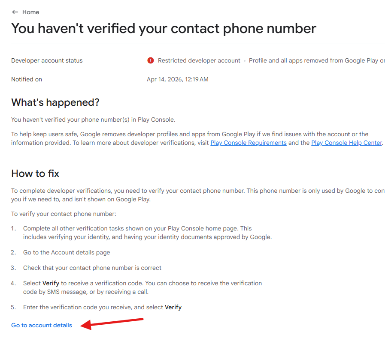385x341 pixels.
Task: Click the page title about unverified phone number
Action: [164, 28]
